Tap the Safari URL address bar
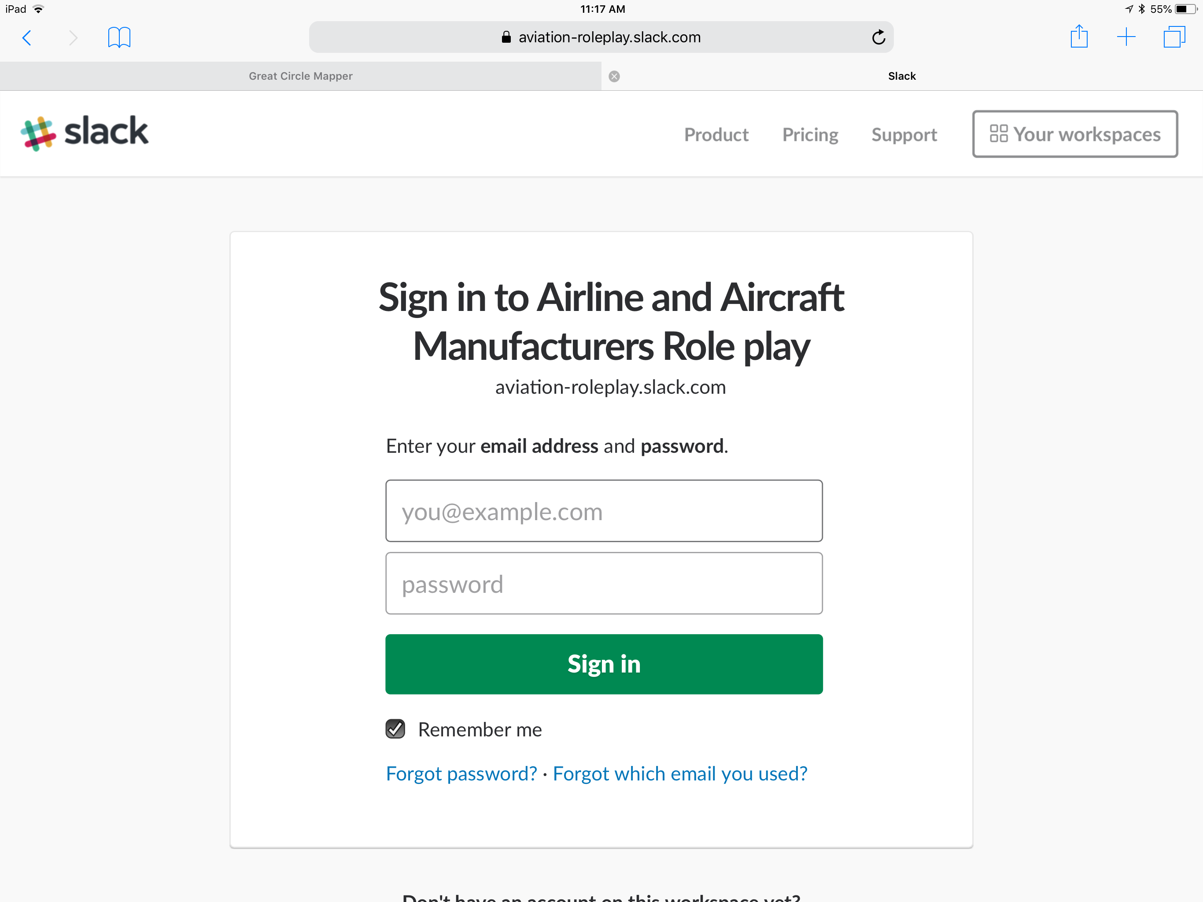Image resolution: width=1203 pixels, height=902 pixels. (601, 37)
